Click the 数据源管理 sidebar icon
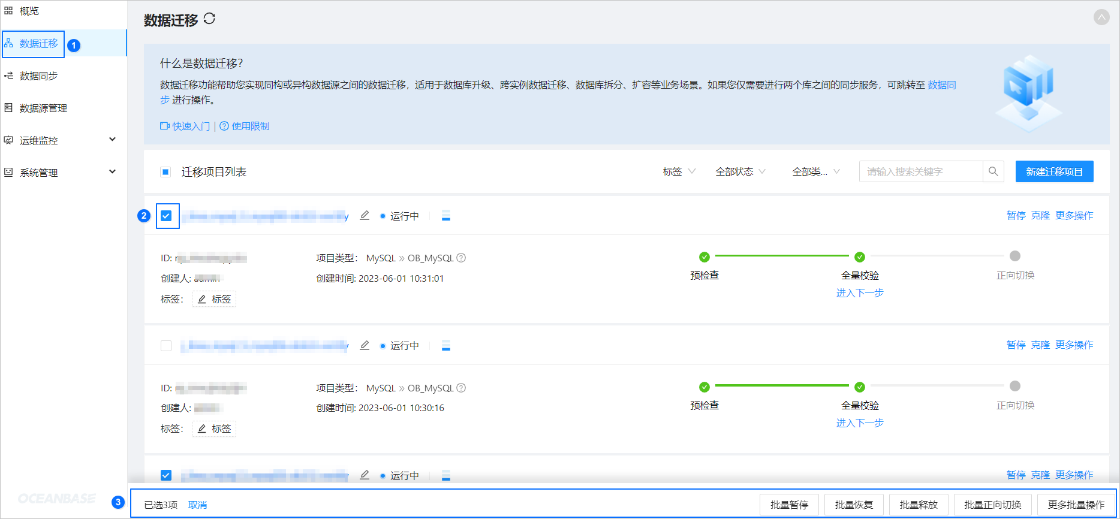The image size is (1120, 519). click(x=8, y=108)
